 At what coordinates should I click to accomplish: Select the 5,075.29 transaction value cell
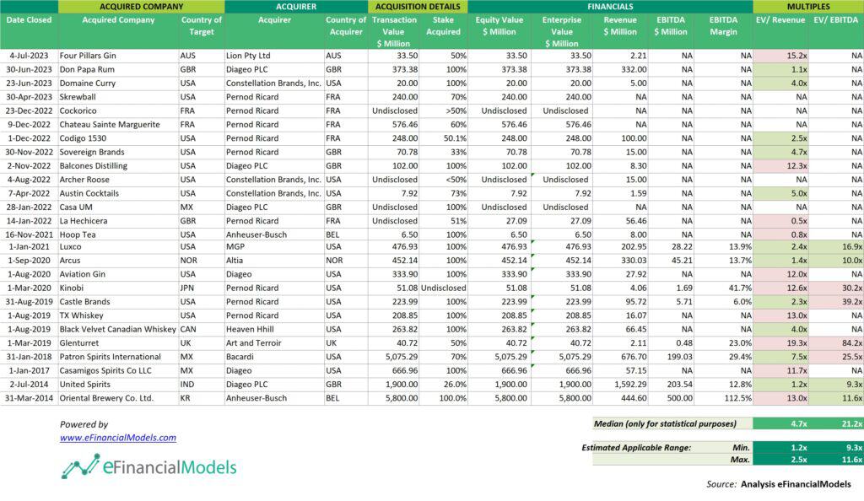coord(393,357)
